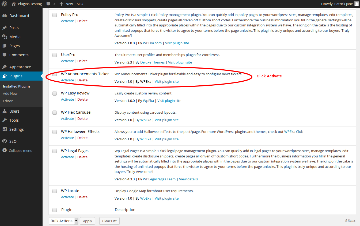Click the Collapse menu arrow icon
The image size is (360, 226).
point(5,150)
